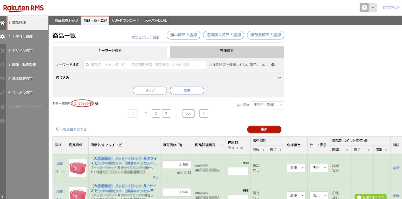
Task: Click the home icon in sidebar
Action: (x=3, y=23)
